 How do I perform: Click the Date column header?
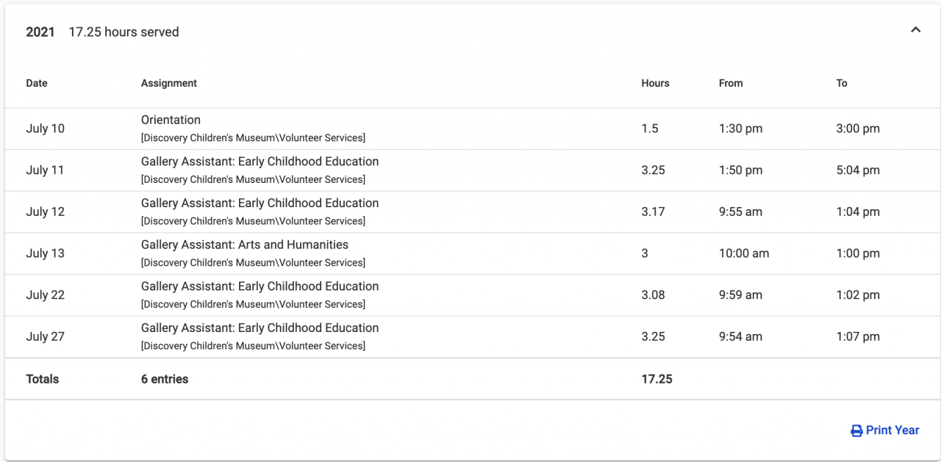coord(37,83)
